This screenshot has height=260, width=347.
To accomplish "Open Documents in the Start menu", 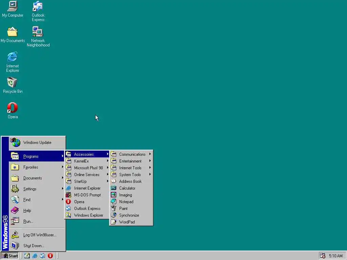I will (37, 178).
